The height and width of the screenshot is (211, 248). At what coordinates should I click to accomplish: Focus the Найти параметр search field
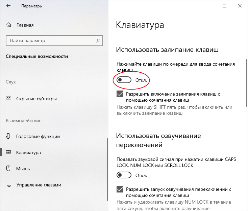54,41
